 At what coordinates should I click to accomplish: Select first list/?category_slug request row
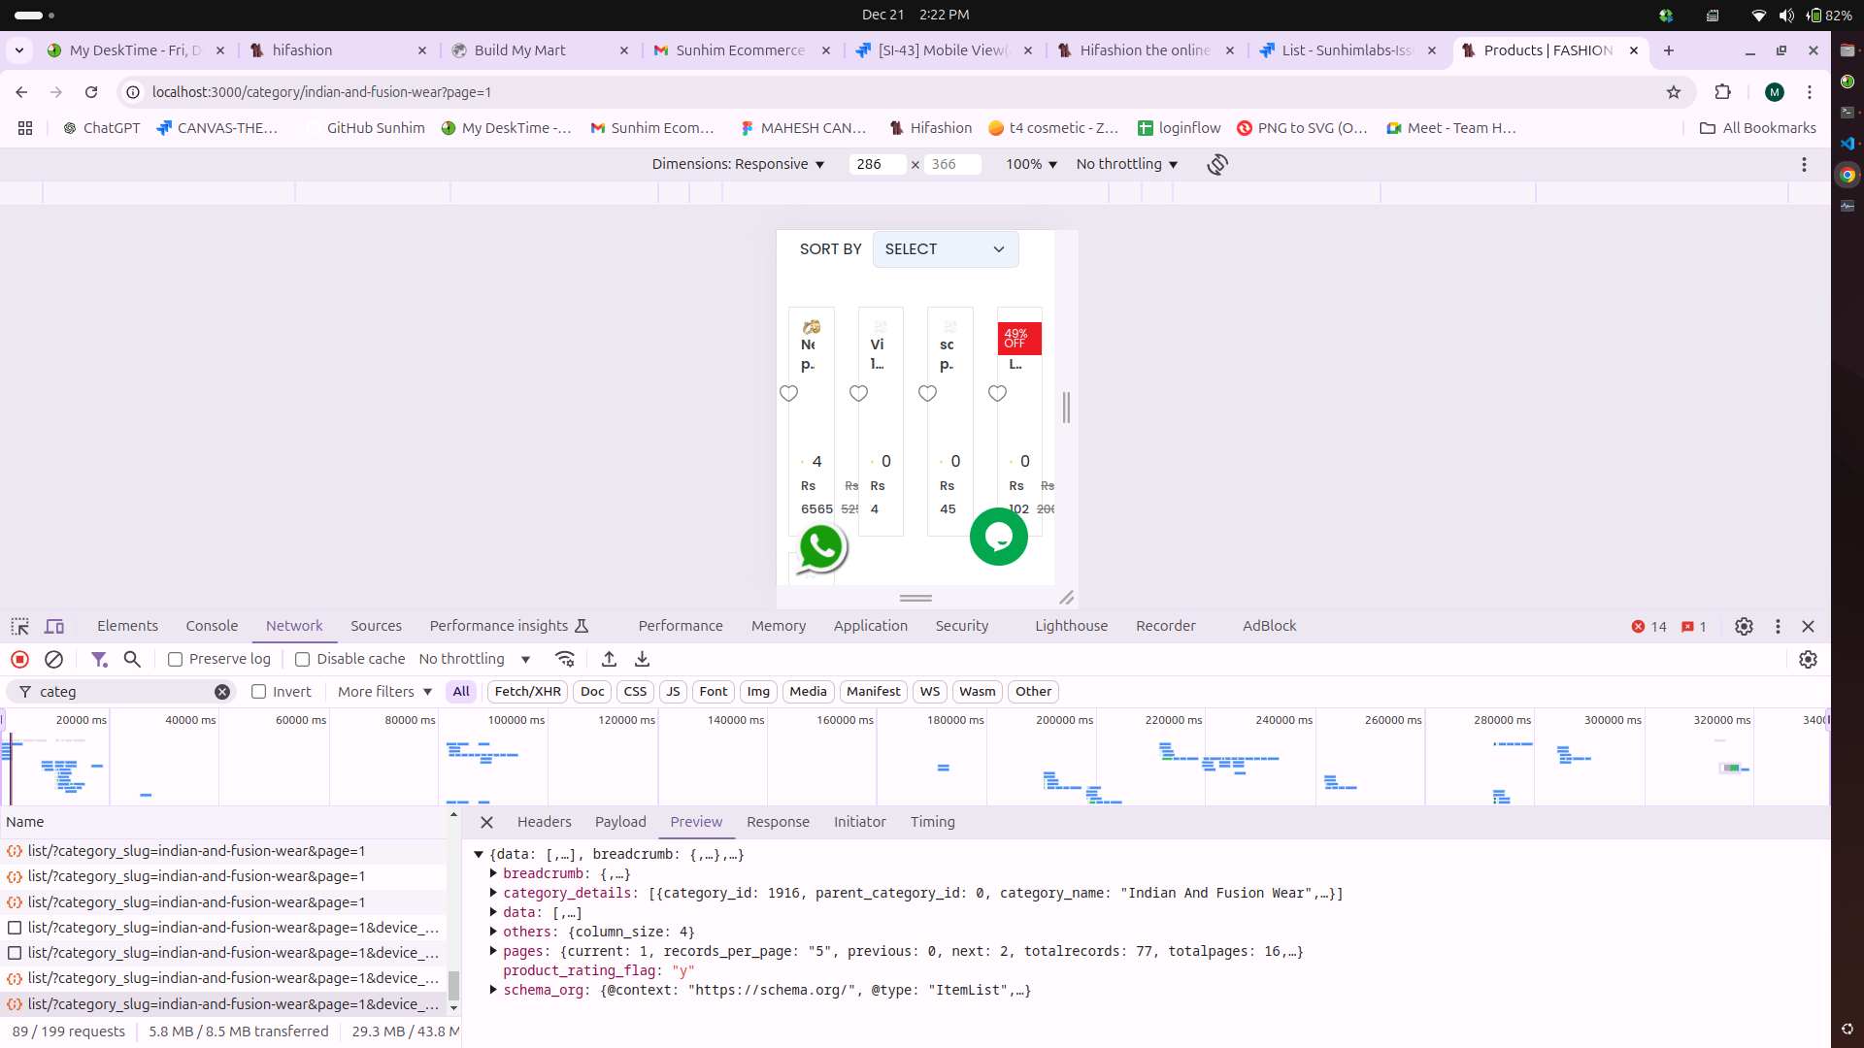[x=223, y=851]
